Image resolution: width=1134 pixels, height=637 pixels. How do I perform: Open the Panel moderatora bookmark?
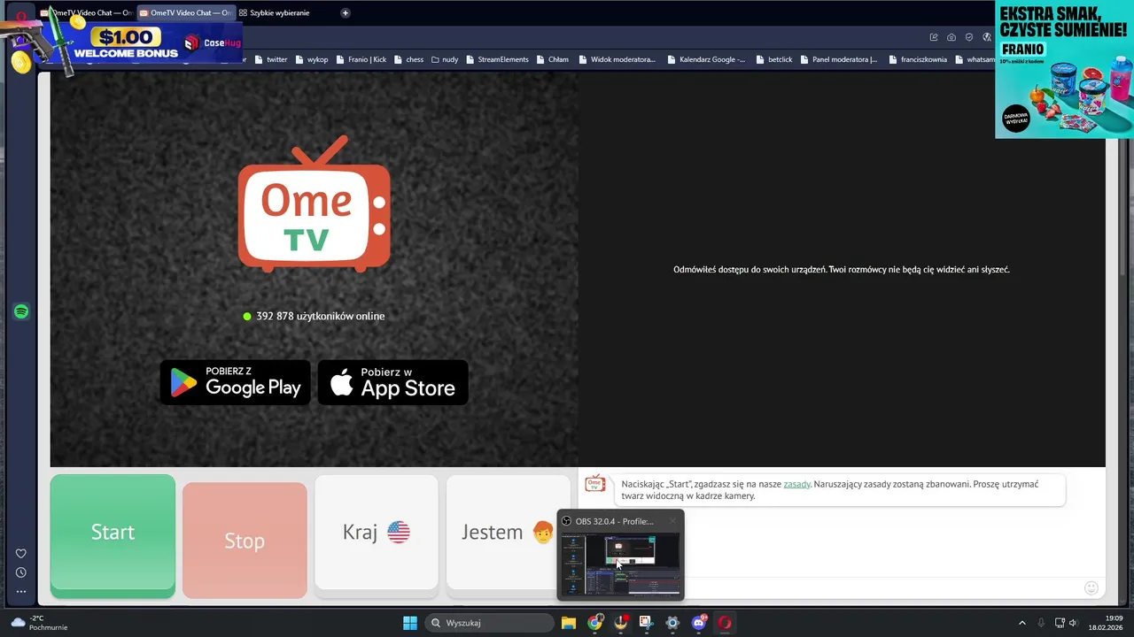pyautogui.click(x=839, y=59)
